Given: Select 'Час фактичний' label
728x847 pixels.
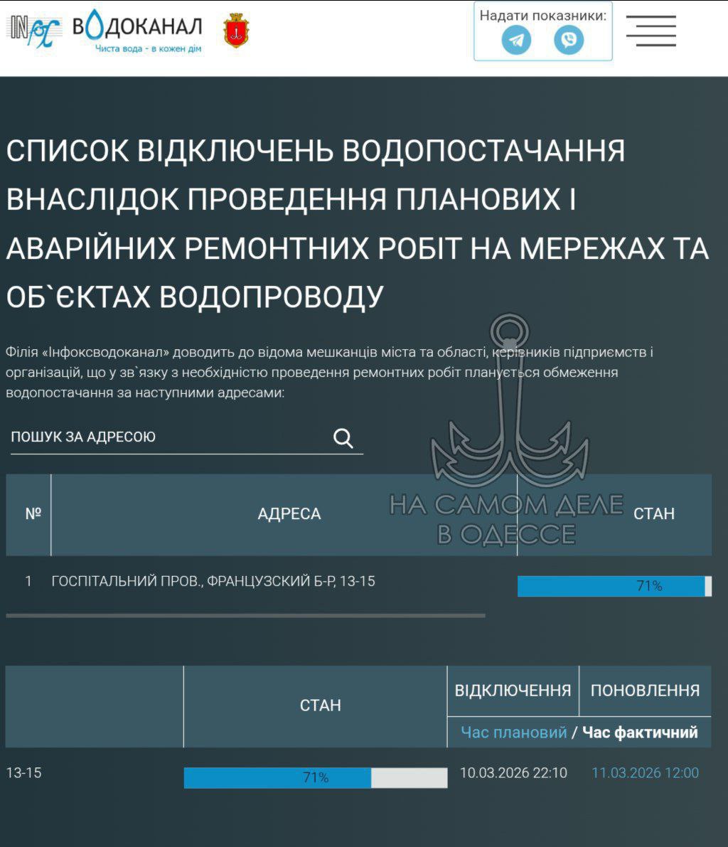Looking at the screenshot, I should (640, 733).
